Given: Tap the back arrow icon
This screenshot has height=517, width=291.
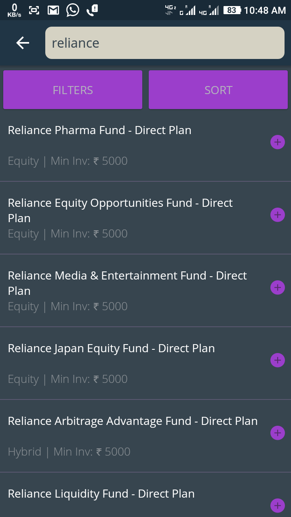Looking at the screenshot, I should click(x=23, y=43).
